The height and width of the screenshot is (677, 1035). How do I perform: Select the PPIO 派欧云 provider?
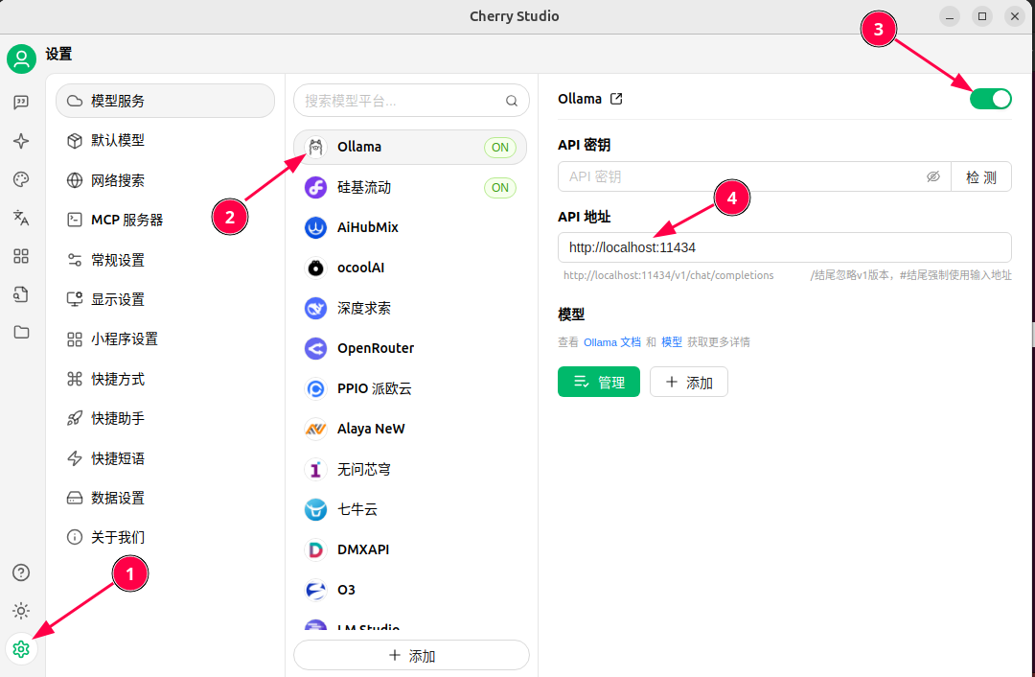(x=410, y=388)
